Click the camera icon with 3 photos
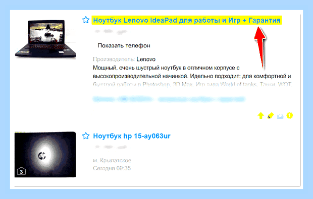Image resolution: width=313 pixels, height=199 pixels. tap(21, 171)
